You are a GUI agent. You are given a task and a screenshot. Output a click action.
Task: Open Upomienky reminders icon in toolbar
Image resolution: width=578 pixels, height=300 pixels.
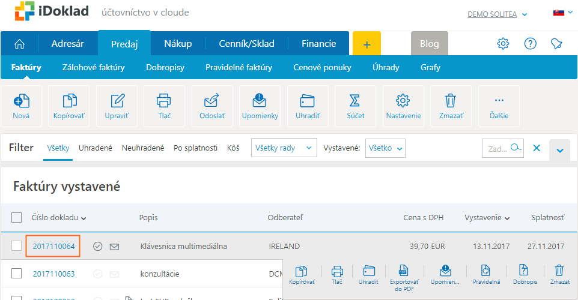tap(260, 106)
